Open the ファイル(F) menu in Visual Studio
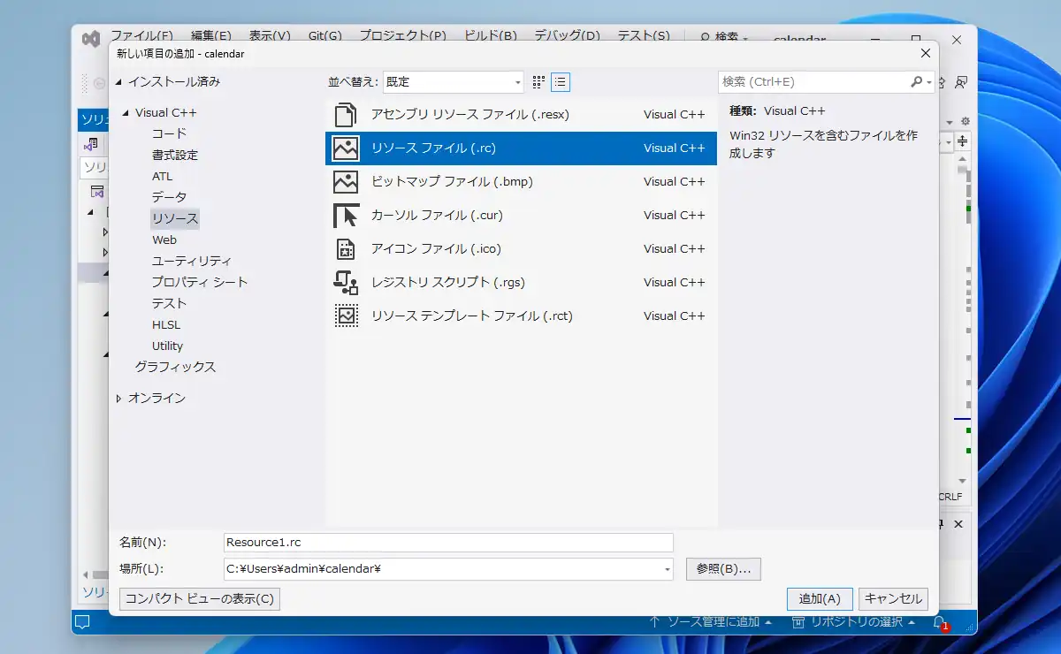The image size is (1061, 654). pyautogui.click(x=141, y=36)
